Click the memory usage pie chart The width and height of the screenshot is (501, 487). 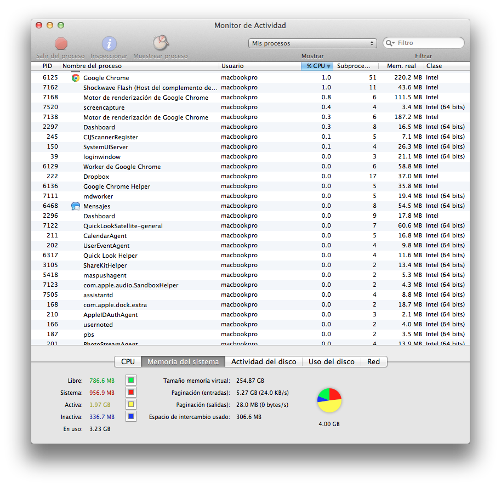point(329,400)
